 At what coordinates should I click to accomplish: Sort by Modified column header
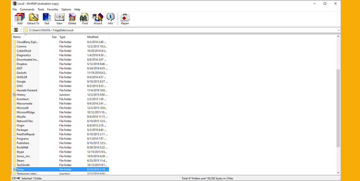[x=97, y=37]
